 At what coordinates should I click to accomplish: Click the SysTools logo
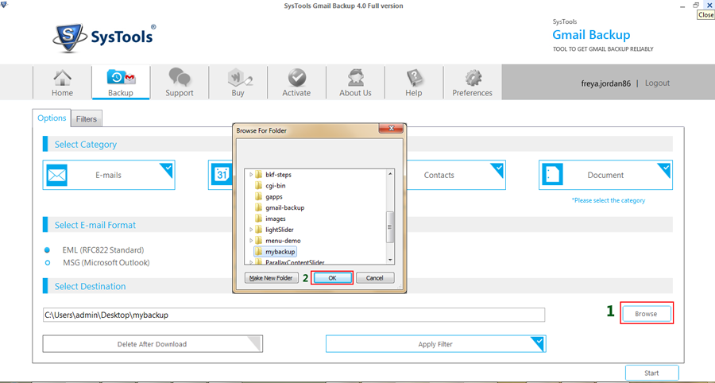[104, 38]
